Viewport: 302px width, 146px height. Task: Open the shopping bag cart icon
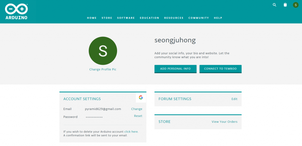[x=285, y=5]
